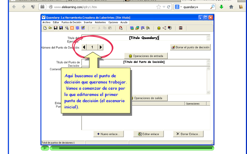Open the Ayuda menu
247x154 pixels.
coord(124,22)
